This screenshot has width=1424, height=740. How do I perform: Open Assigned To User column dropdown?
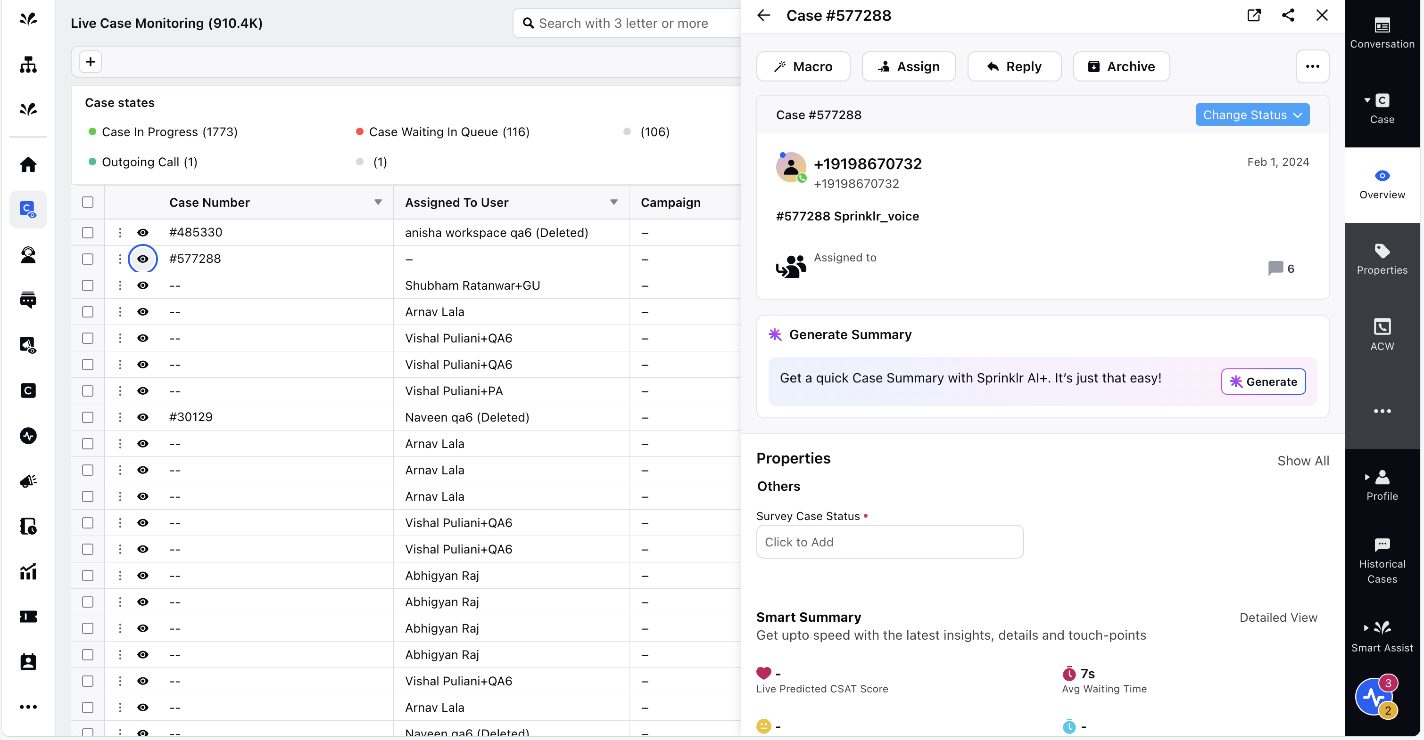pyautogui.click(x=613, y=202)
